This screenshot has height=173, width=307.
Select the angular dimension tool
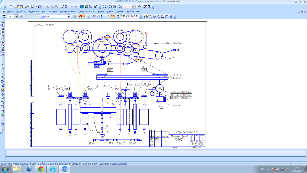162,17
